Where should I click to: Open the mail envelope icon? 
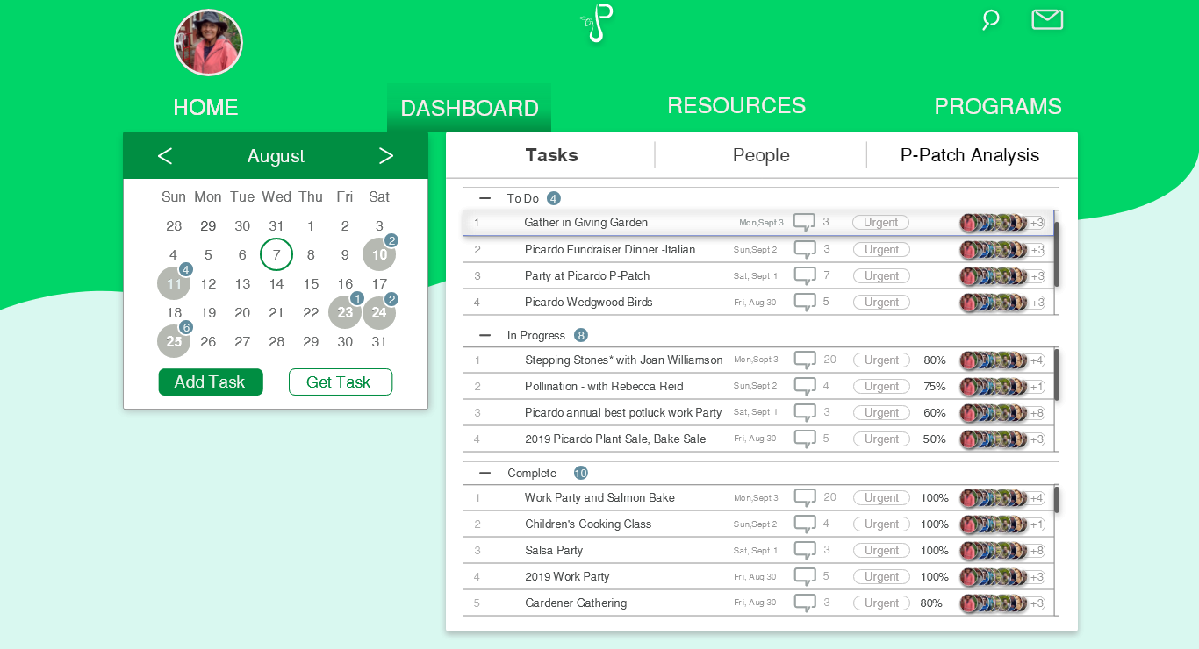click(1047, 19)
